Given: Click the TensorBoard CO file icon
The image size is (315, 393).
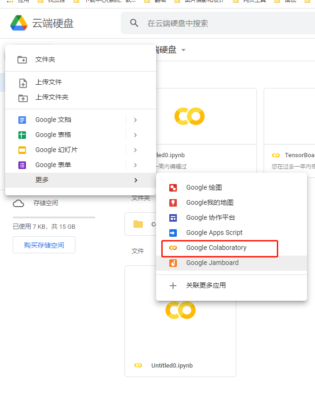Looking at the screenshot, I should click(276, 155).
